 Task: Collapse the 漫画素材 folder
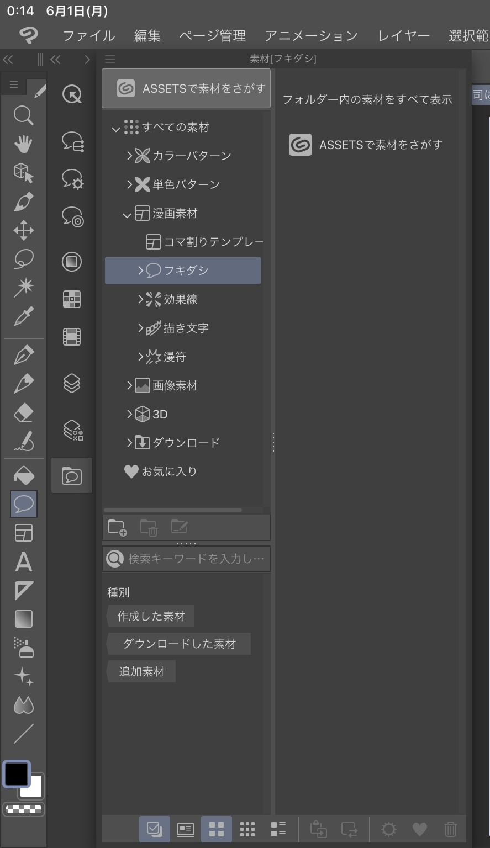click(x=127, y=215)
